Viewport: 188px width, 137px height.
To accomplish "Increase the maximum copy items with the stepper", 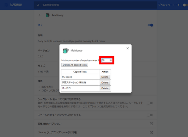I will pyautogui.click(x=111, y=60).
